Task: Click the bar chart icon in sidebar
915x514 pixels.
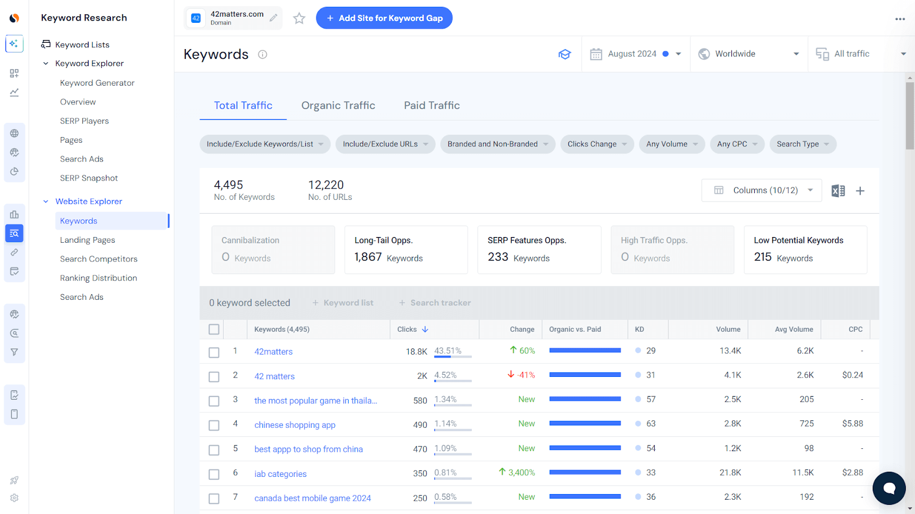Action: [x=14, y=214]
